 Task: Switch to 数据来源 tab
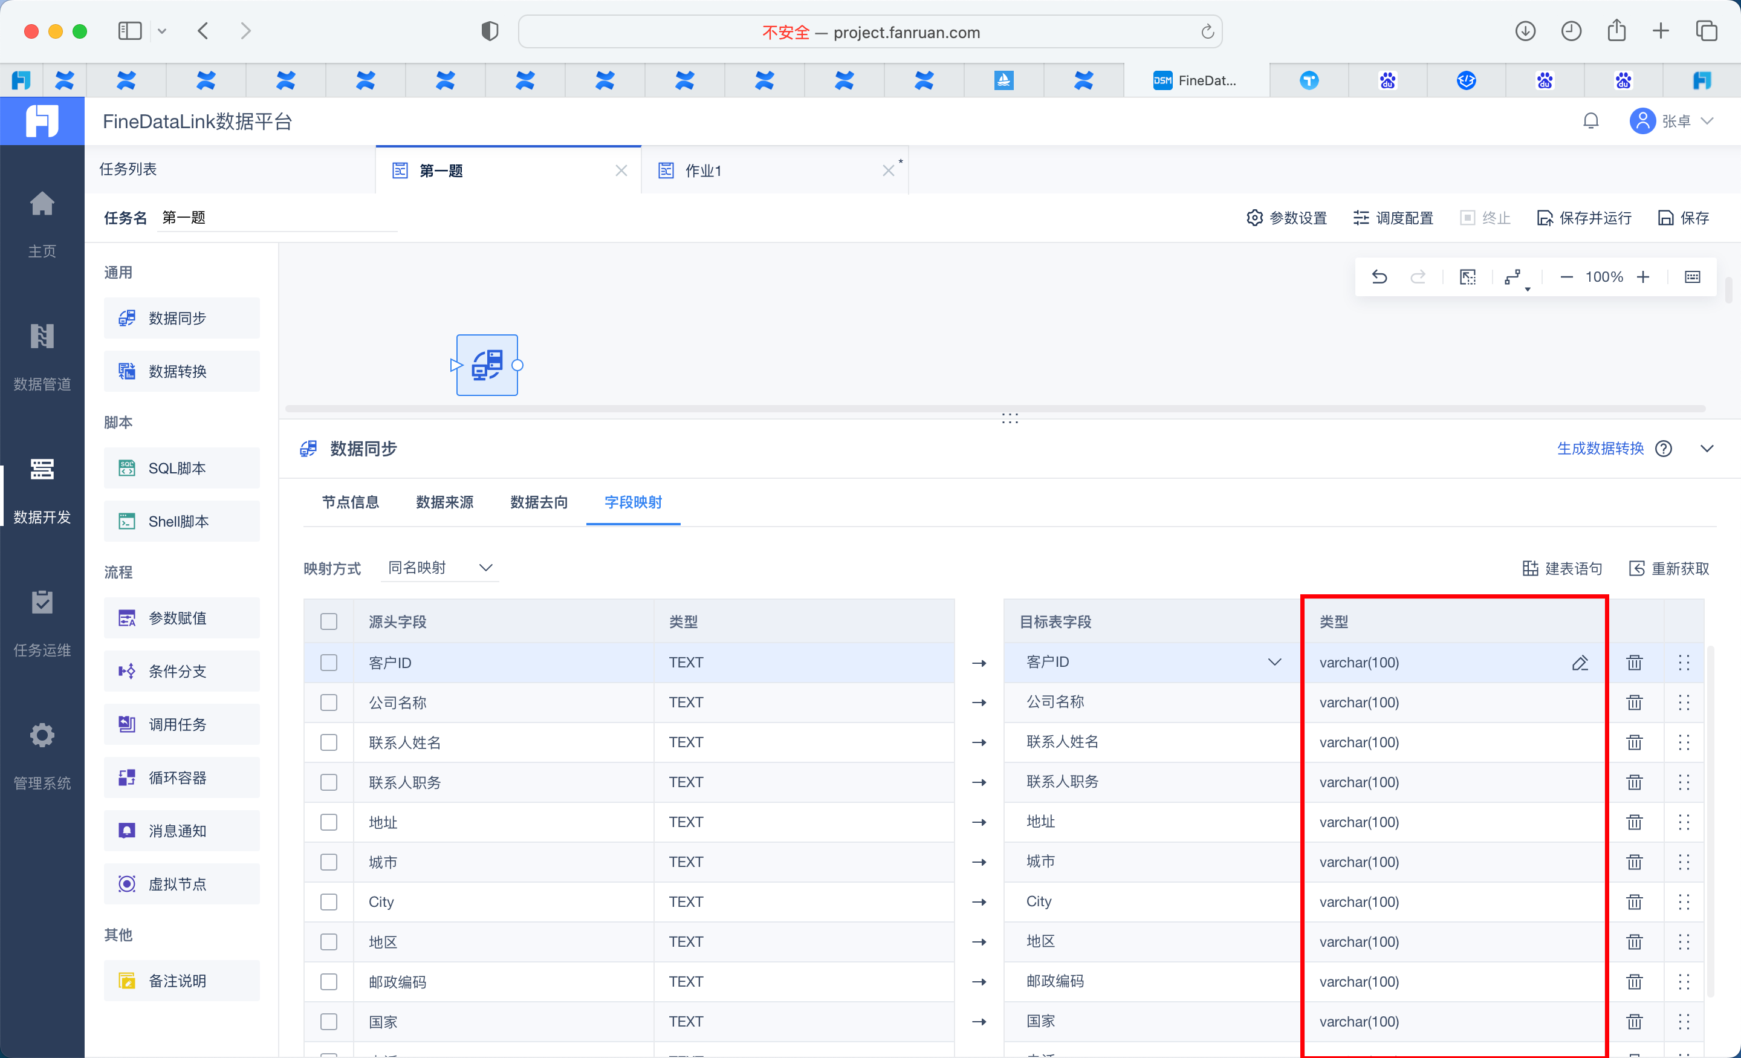[x=444, y=502]
